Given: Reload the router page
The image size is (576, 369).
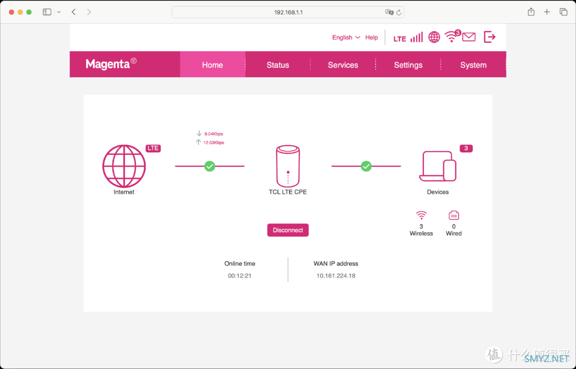Looking at the screenshot, I should click(399, 12).
